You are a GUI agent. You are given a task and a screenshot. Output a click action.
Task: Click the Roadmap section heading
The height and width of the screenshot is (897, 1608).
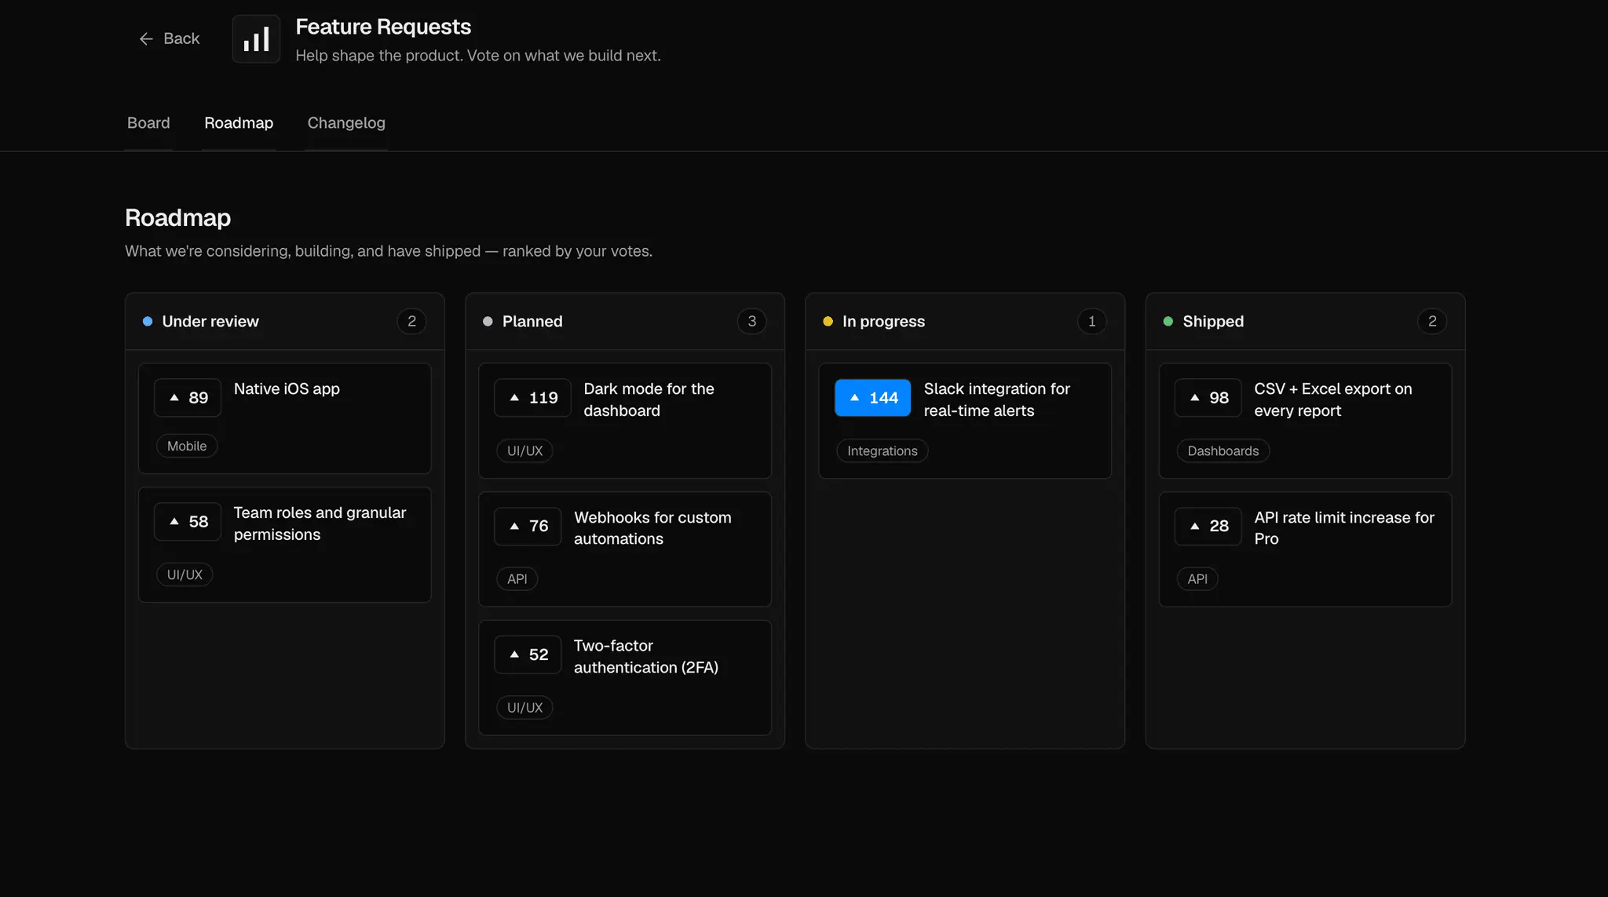tap(177, 217)
